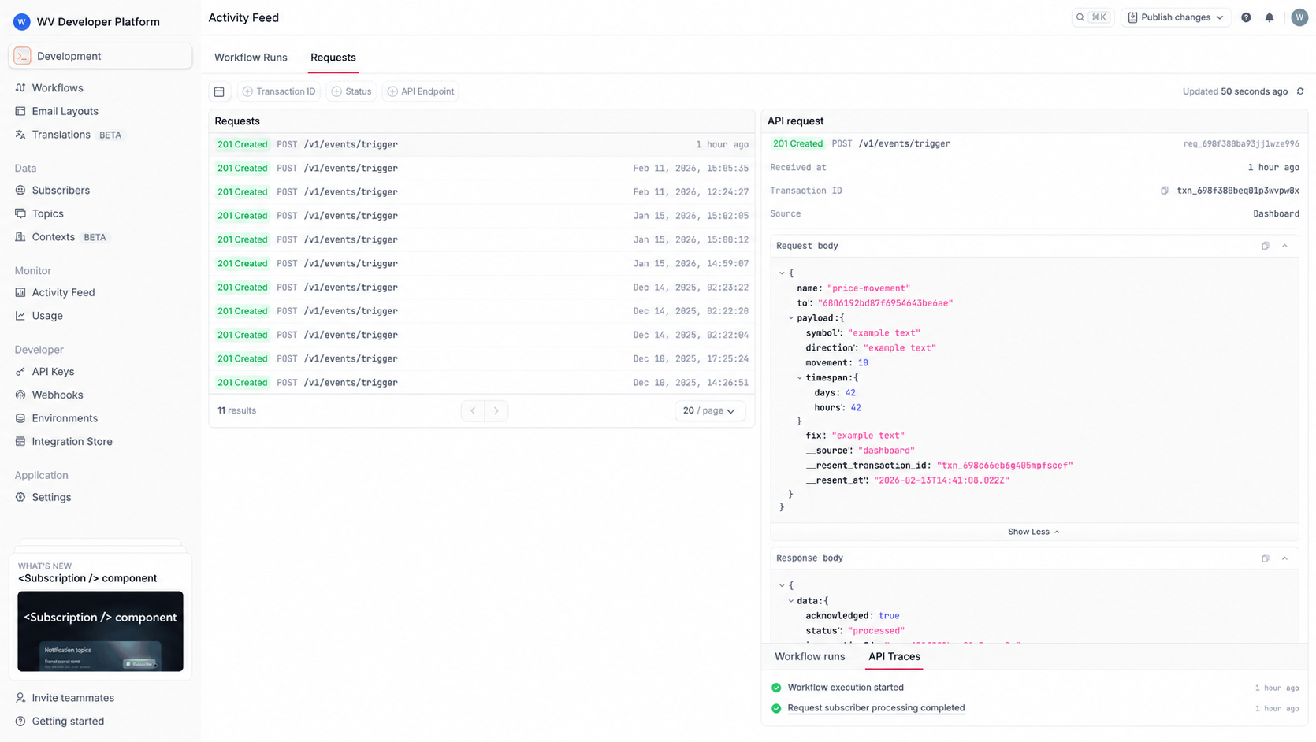Open the Publish changes dropdown
Screen dimensions: 1316x742
1176,17
